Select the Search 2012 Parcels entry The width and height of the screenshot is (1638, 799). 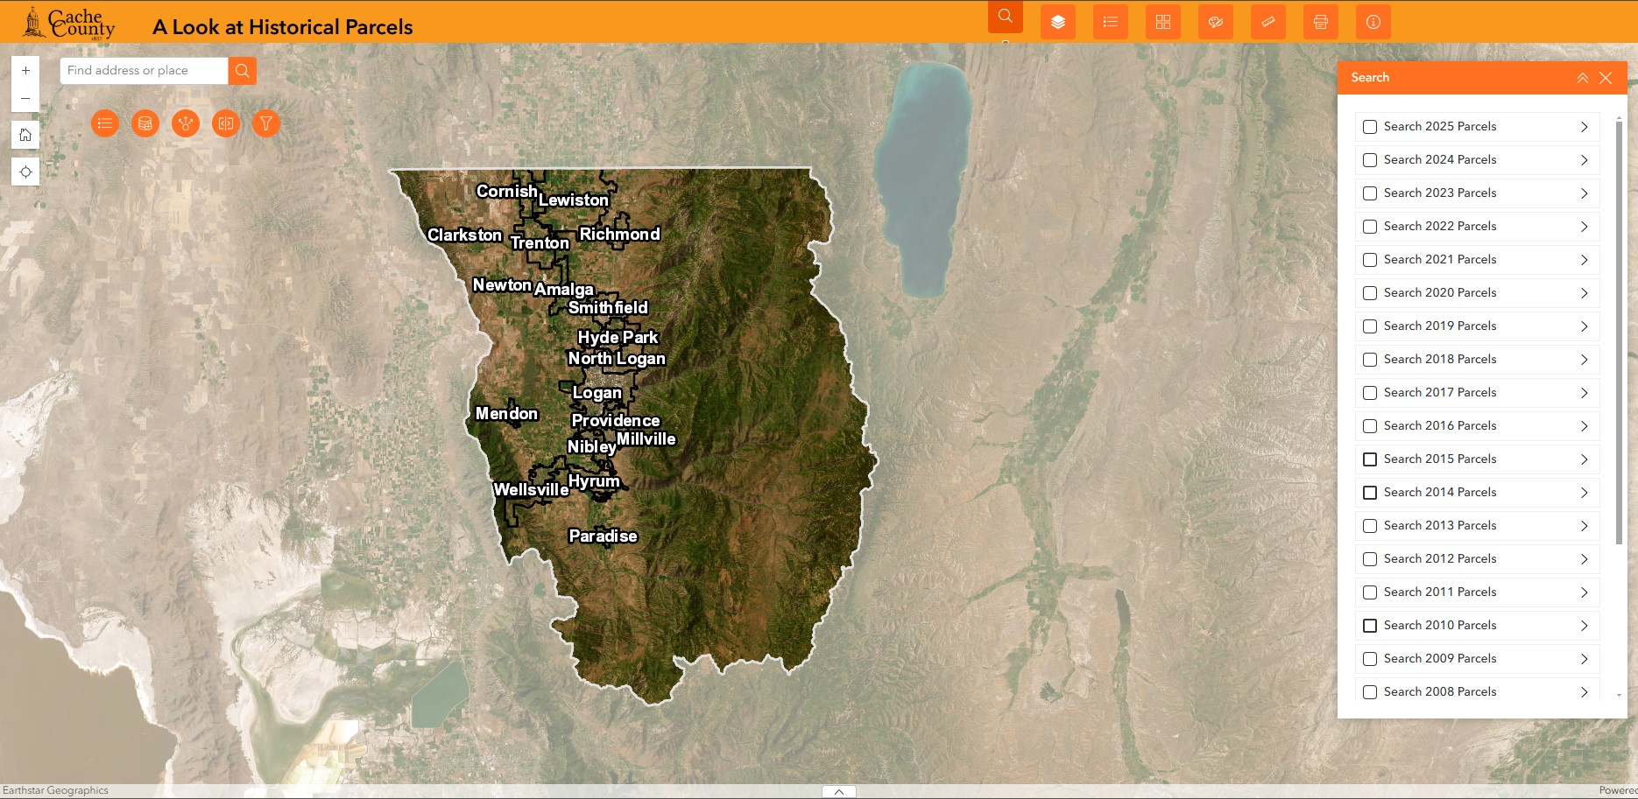point(1439,559)
